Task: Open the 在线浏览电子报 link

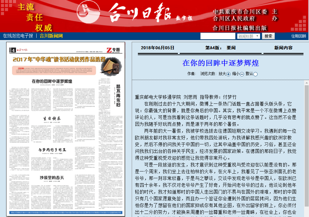Action: click(x=18, y=36)
